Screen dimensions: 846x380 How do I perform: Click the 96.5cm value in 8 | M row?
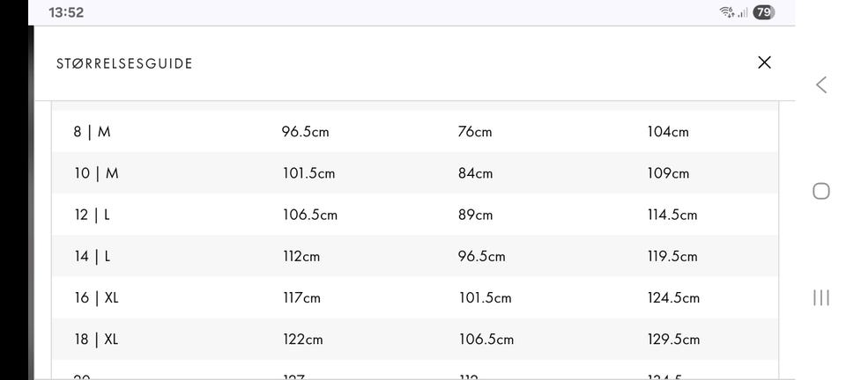pos(305,132)
